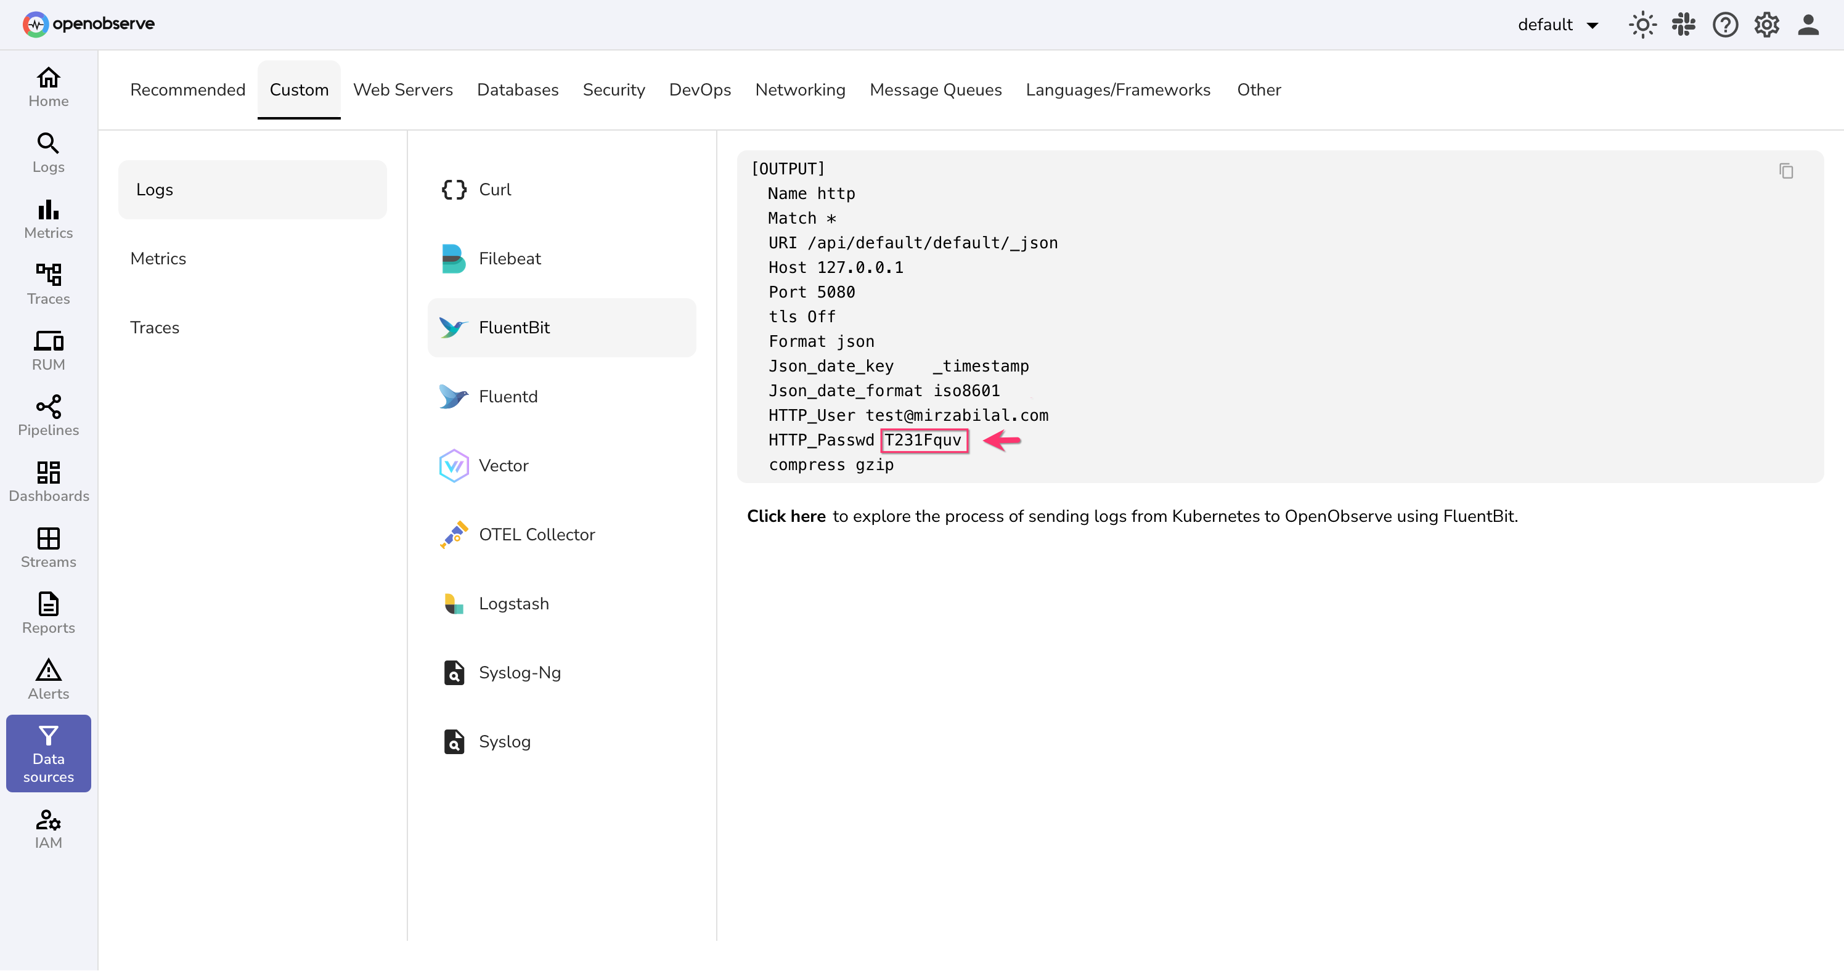Toggle light/dark theme sun icon
The image size is (1844, 971).
click(1642, 25)
